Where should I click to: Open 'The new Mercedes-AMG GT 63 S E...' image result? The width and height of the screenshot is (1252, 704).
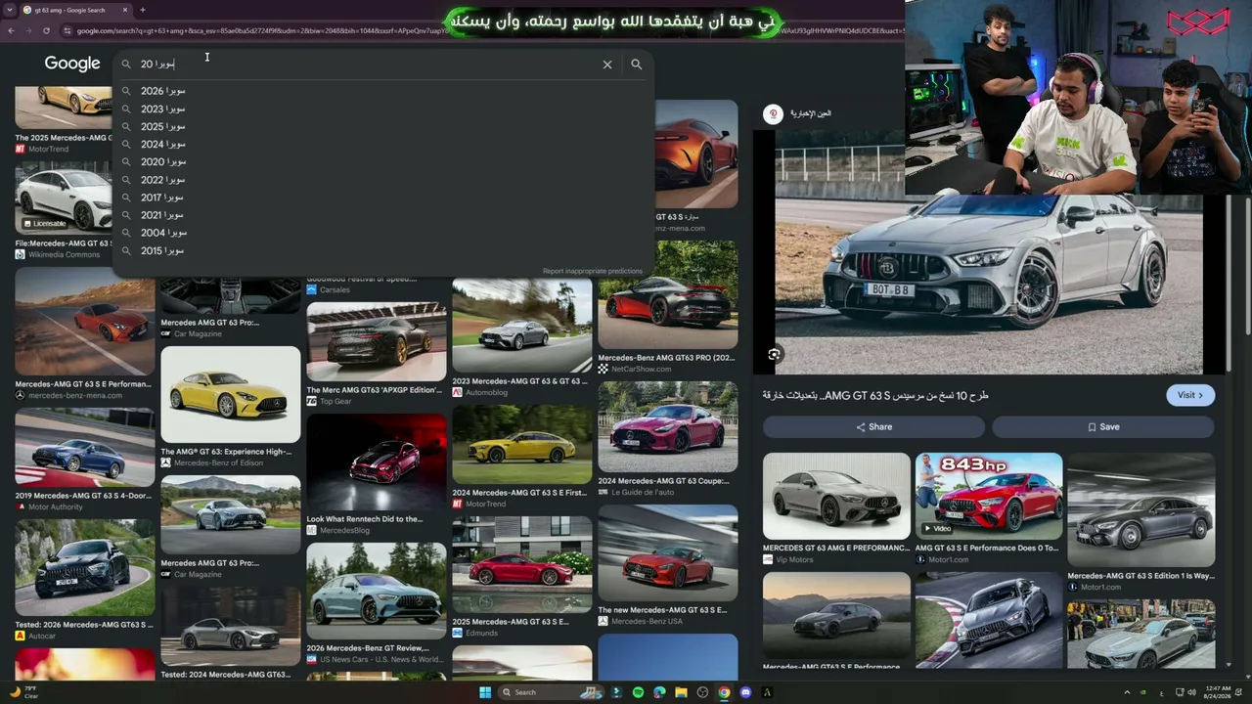(668, 553)
